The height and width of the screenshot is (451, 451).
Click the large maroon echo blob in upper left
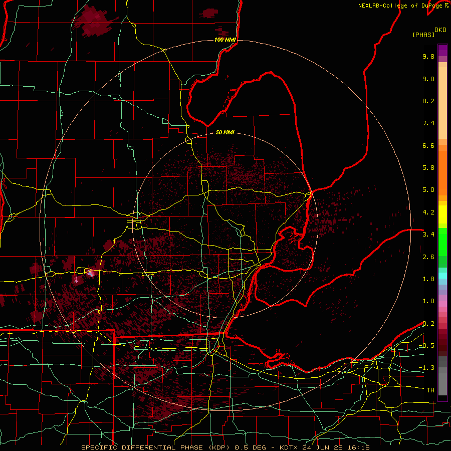(x=94, y=21)
